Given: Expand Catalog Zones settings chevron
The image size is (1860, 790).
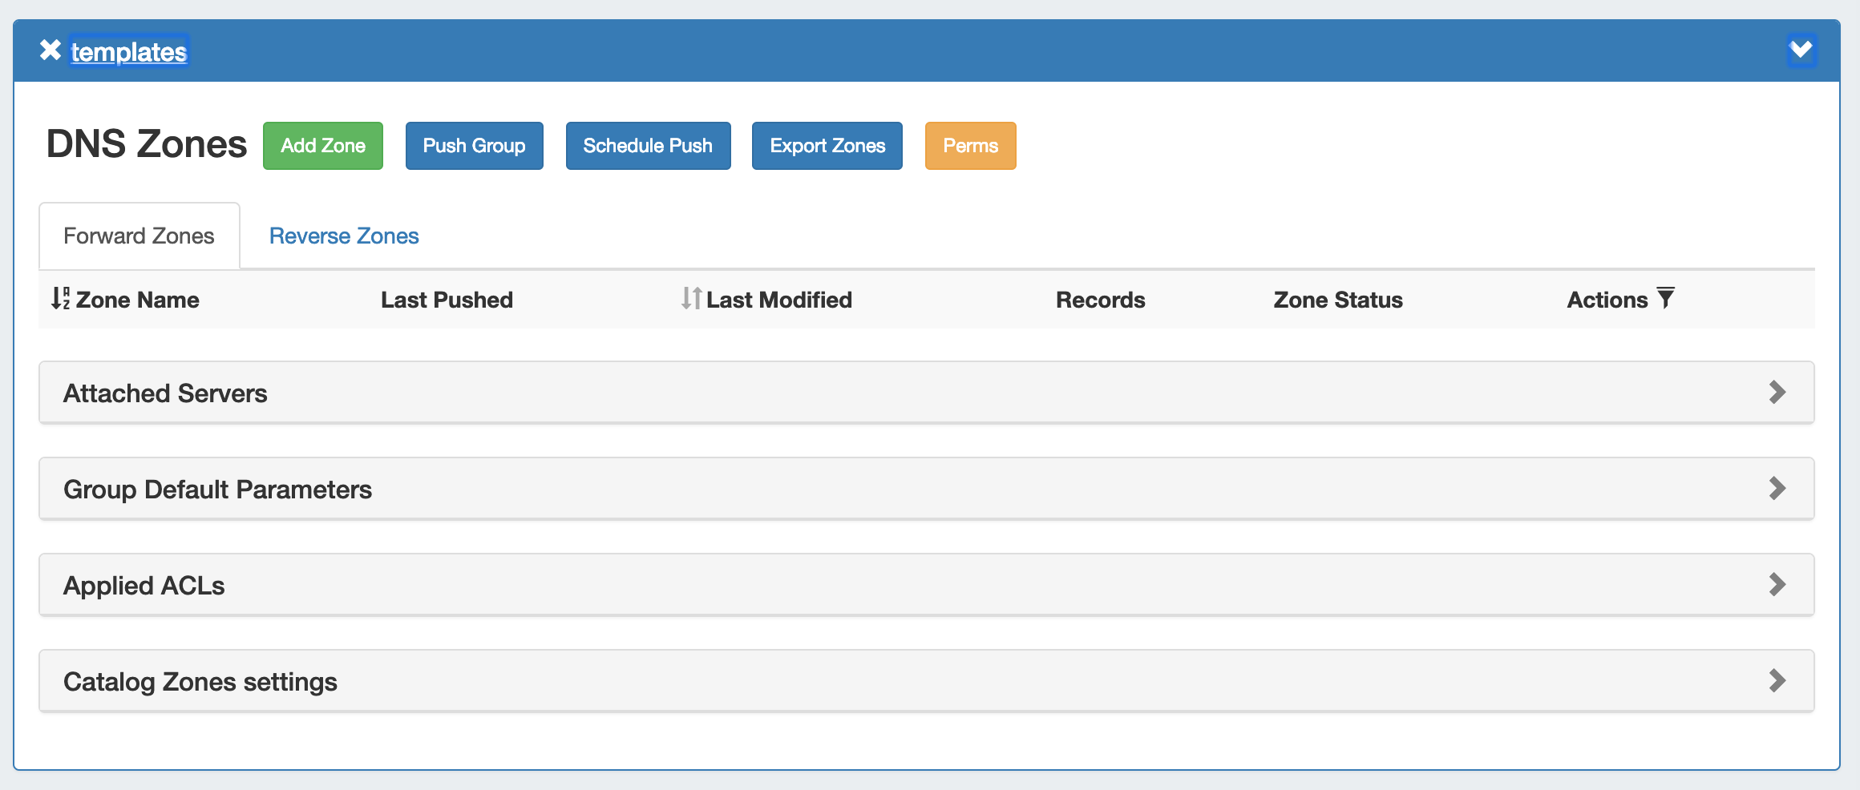Looking at the screenshot, I should [x=1777, y=681].
